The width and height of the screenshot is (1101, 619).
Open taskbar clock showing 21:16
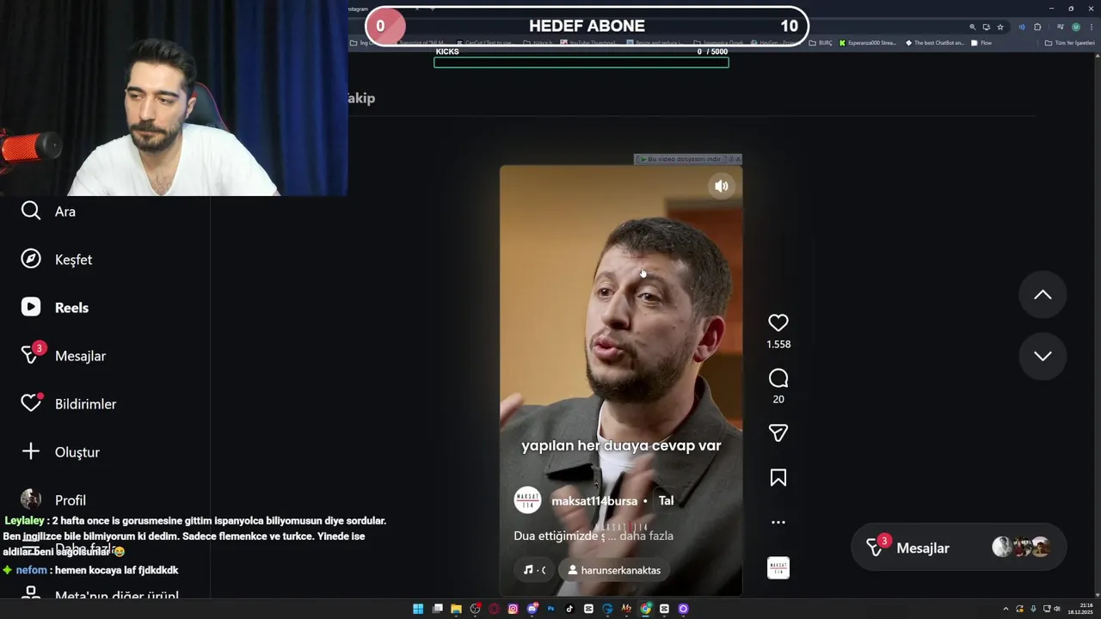(x=1081, y=609)
